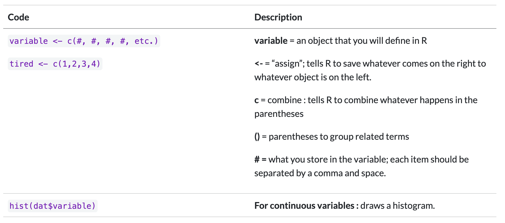The height and width of the screenshot is (223, 505).
Task: Click the "whatever object is on the left." line
Action: point(312,77)
